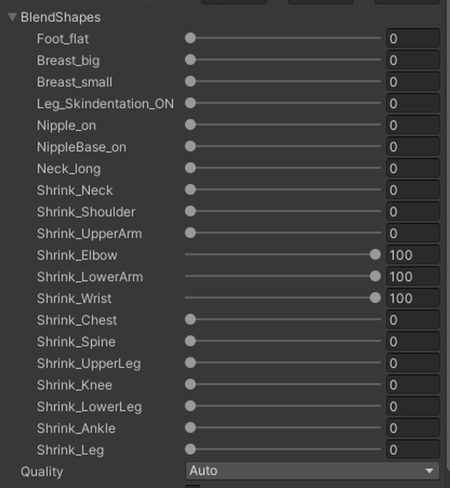Image resolution: width=450 pixels, height=488 pixels.
Task: Select the Shrink_Spine value field
Action: click(x=413, y=342)
